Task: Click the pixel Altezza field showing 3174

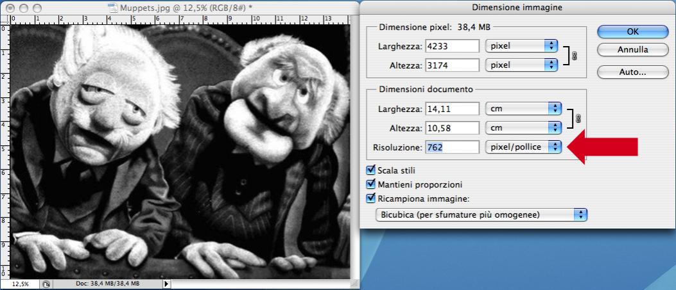Action: [452, 65]
